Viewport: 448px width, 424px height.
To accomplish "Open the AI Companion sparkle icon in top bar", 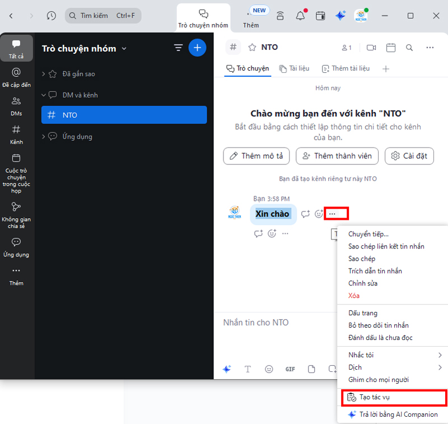I will (340, 16).
